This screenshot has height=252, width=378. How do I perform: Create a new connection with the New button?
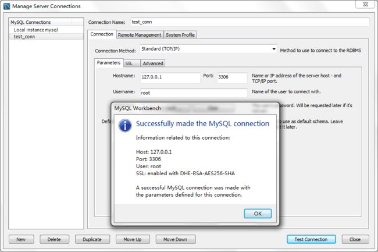pos(21,239)
